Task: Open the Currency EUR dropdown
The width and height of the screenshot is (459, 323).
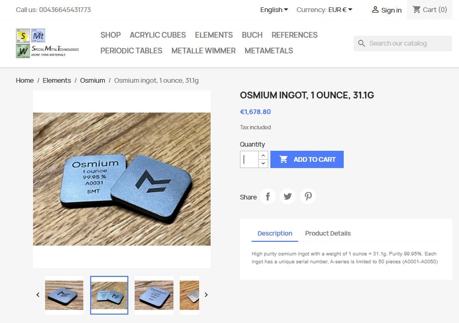Action: 324,9
